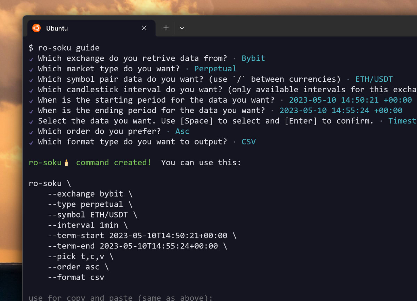
Task: Click the candle icon next to ro-soku
Action: tap(67, 162)
